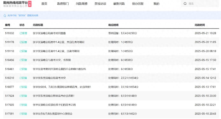
Task: Click the 已回复 status of row 519178
Action: pyautogui.click(x=23, y=42)
